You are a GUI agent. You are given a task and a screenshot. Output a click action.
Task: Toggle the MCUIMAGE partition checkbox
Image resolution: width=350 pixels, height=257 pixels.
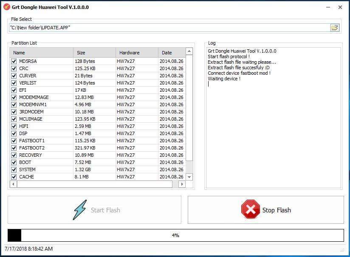(14, 119)
